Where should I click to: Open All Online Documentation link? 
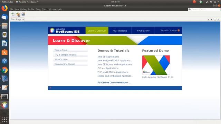point(114,83)
